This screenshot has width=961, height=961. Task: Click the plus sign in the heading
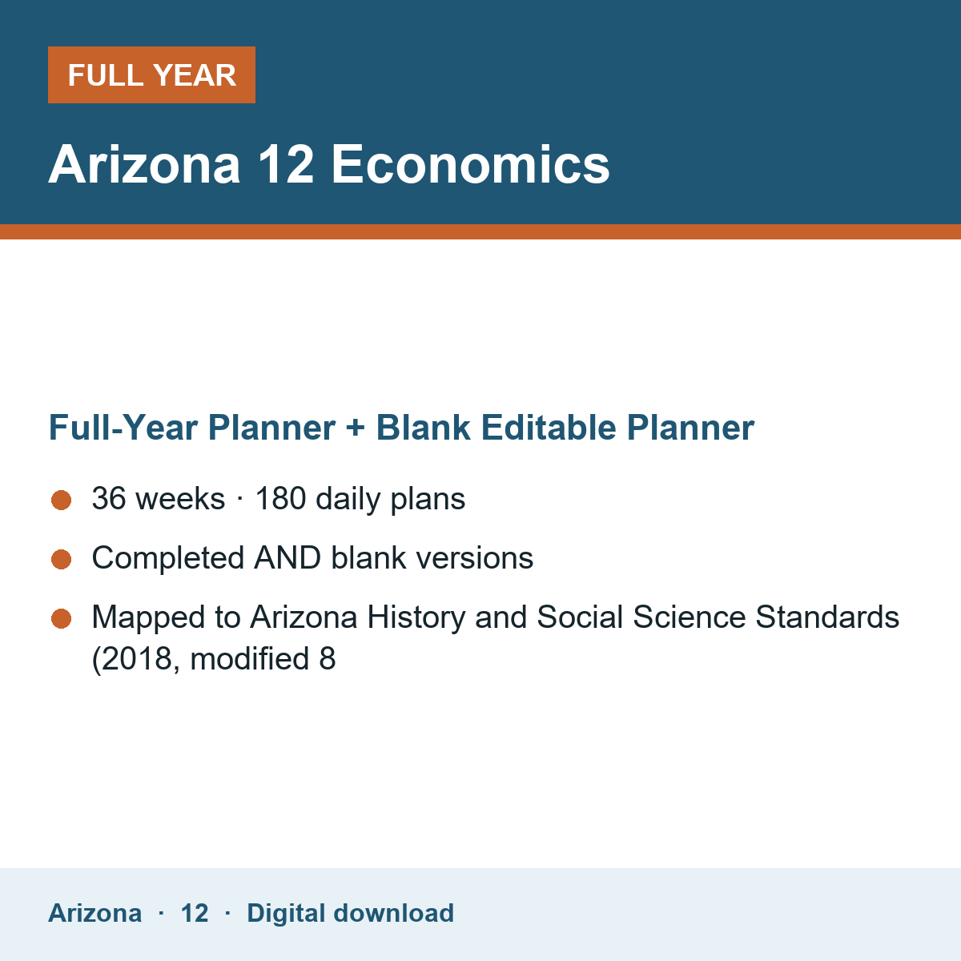(x=356, y=428)
